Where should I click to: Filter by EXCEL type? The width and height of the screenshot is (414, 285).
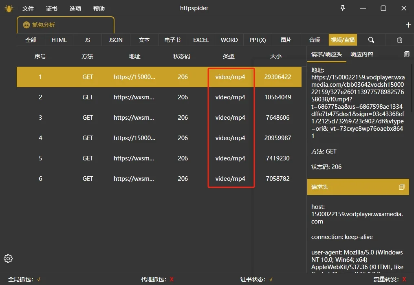coord(201,40)
